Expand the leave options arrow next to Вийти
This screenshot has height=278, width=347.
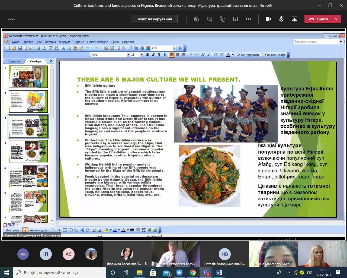click(x=337, y=19)
